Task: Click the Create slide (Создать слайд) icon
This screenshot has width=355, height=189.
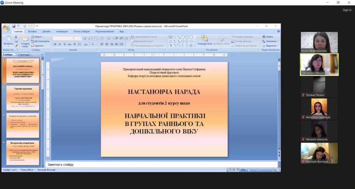Action: click(x=25, y=39)
